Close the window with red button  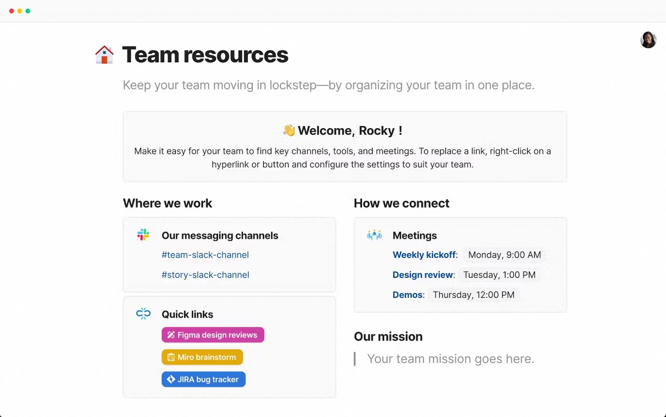pos(12,11)
